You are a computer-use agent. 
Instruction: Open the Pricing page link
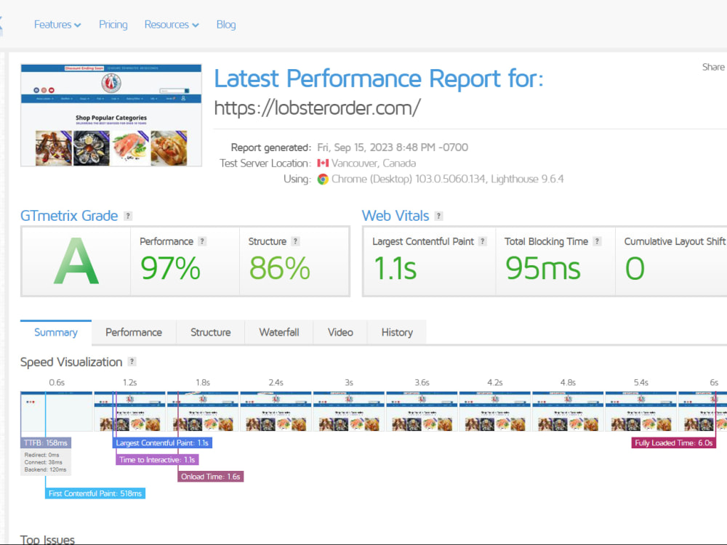[113, 25]
